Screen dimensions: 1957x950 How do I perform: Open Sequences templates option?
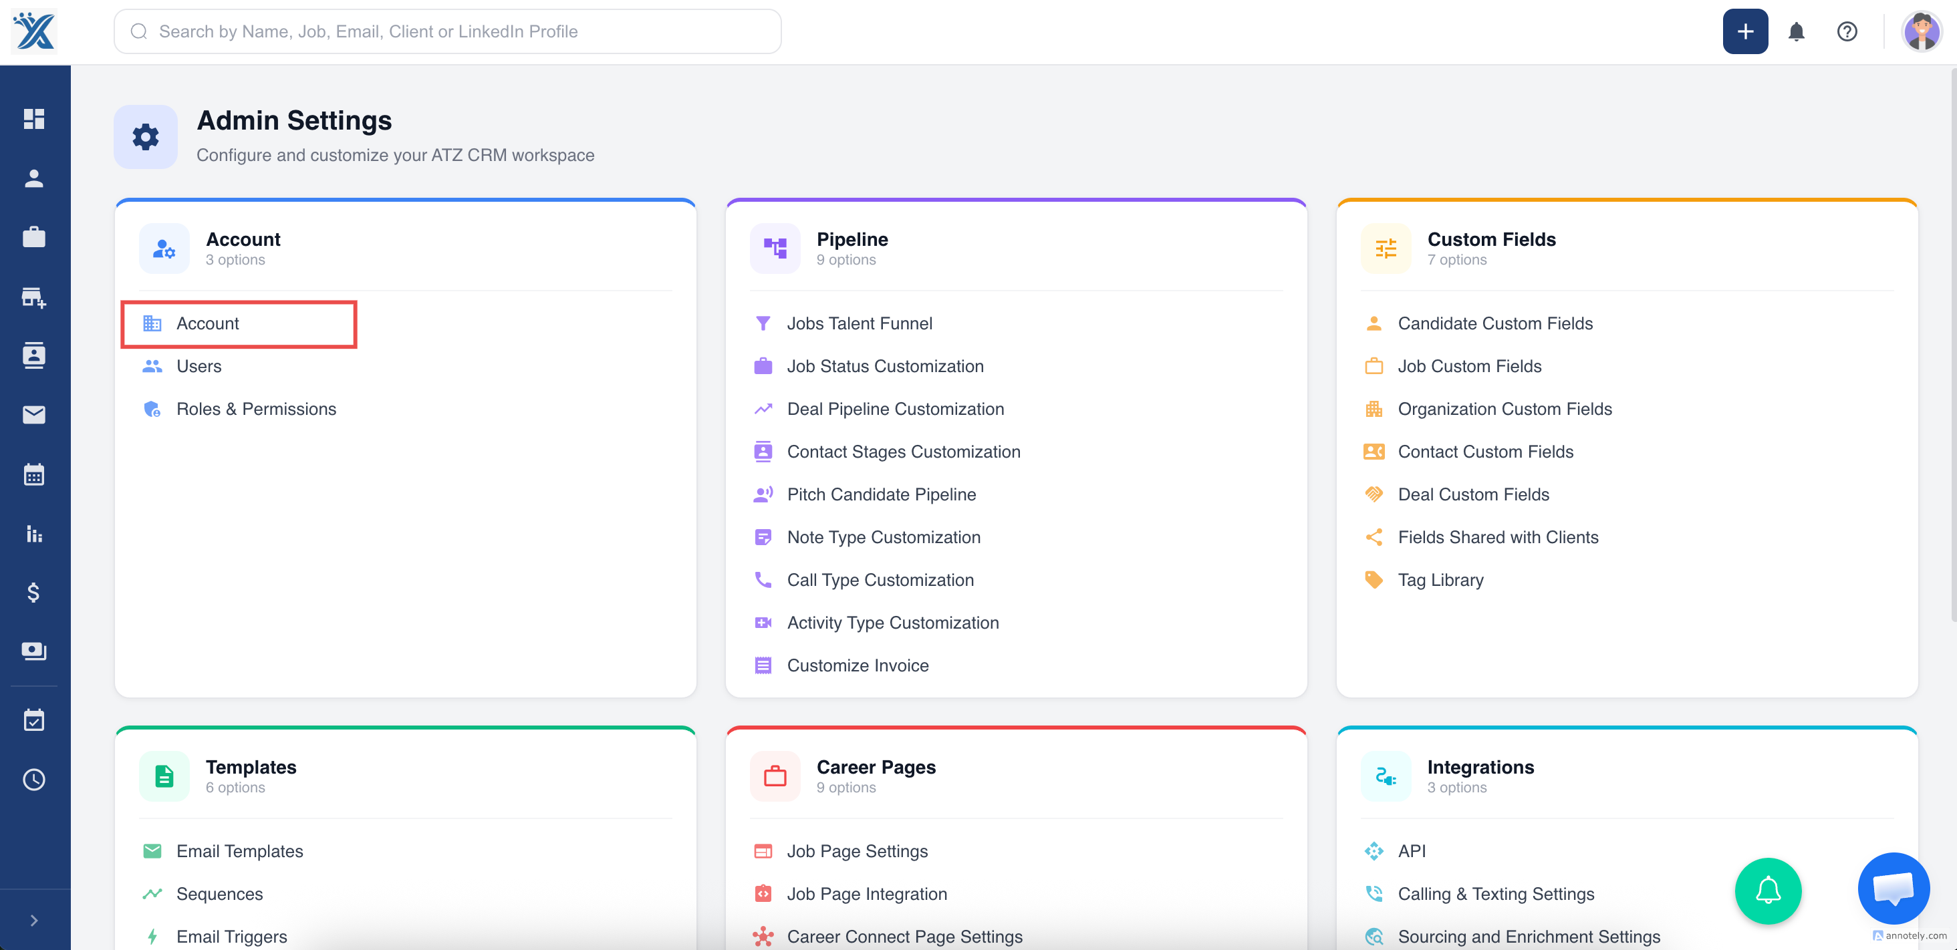(219, 895)
